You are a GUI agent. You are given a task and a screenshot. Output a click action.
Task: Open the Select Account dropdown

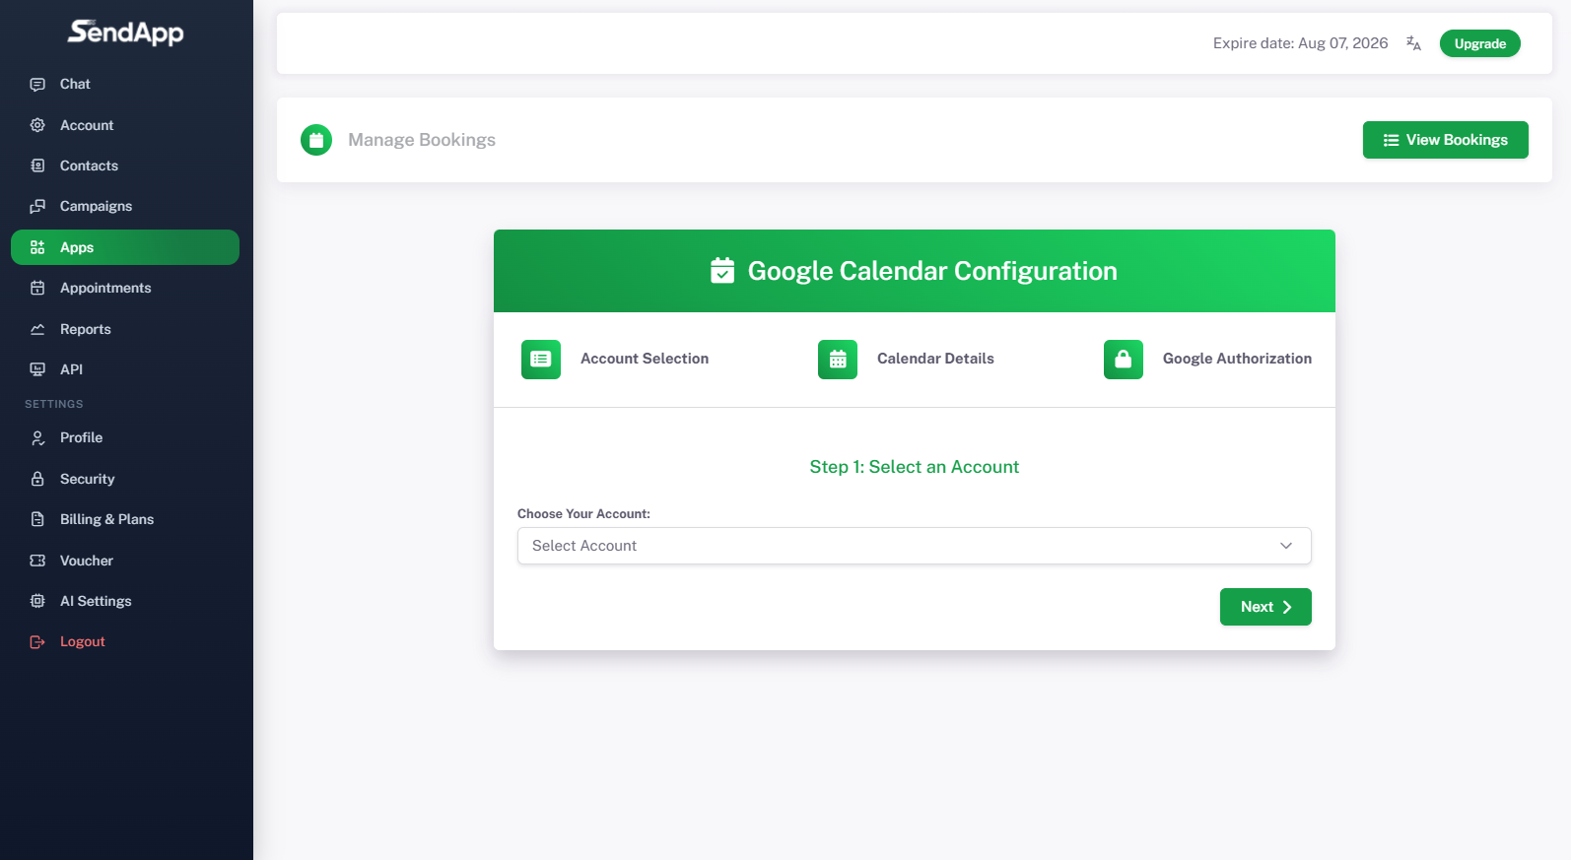tap(915, 546)
